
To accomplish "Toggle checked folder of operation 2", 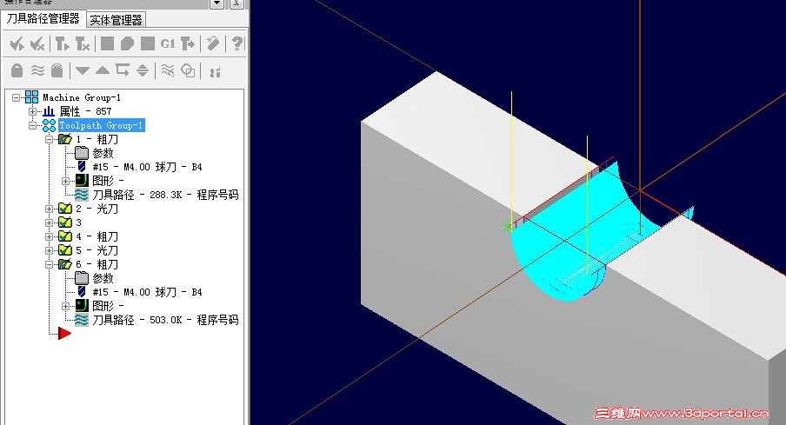I will (x=65, y=208).
